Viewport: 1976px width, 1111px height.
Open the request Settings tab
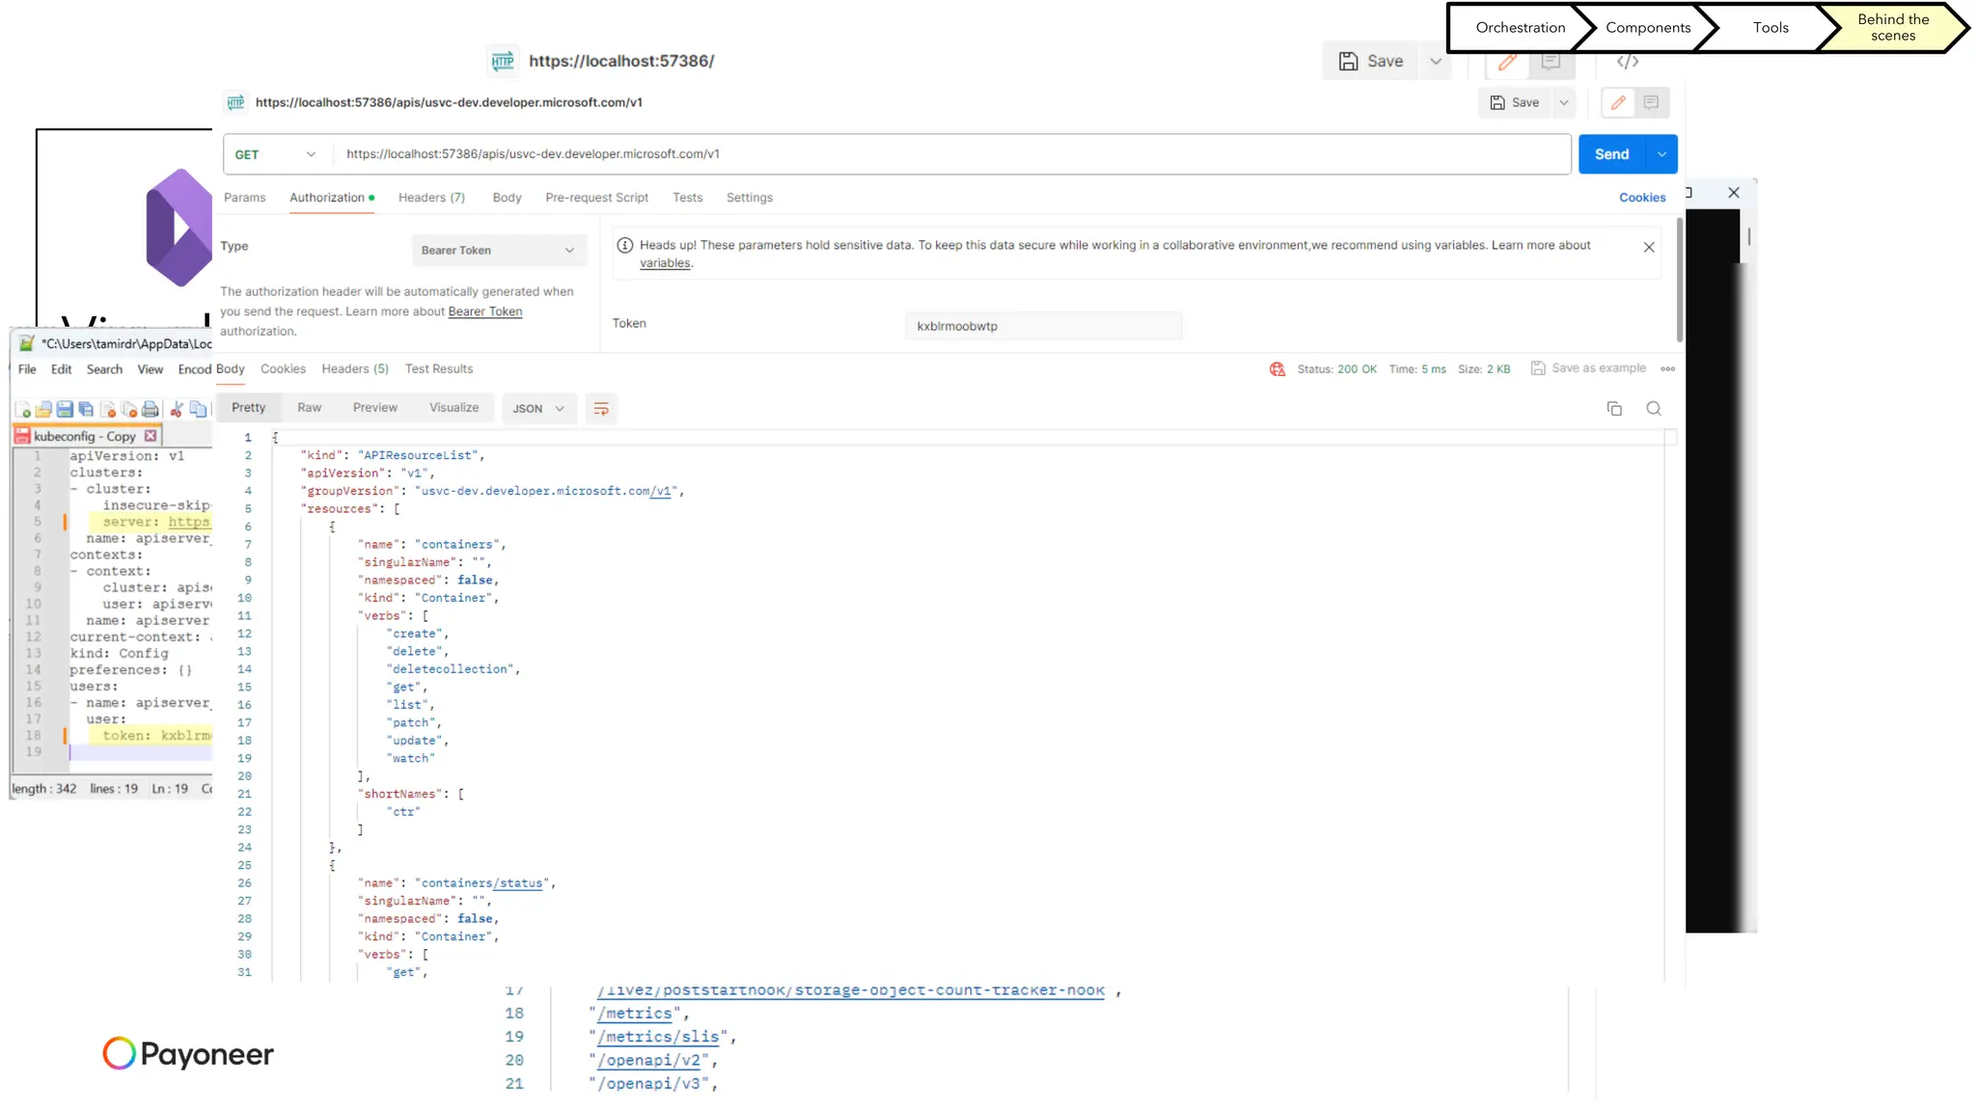750,198
